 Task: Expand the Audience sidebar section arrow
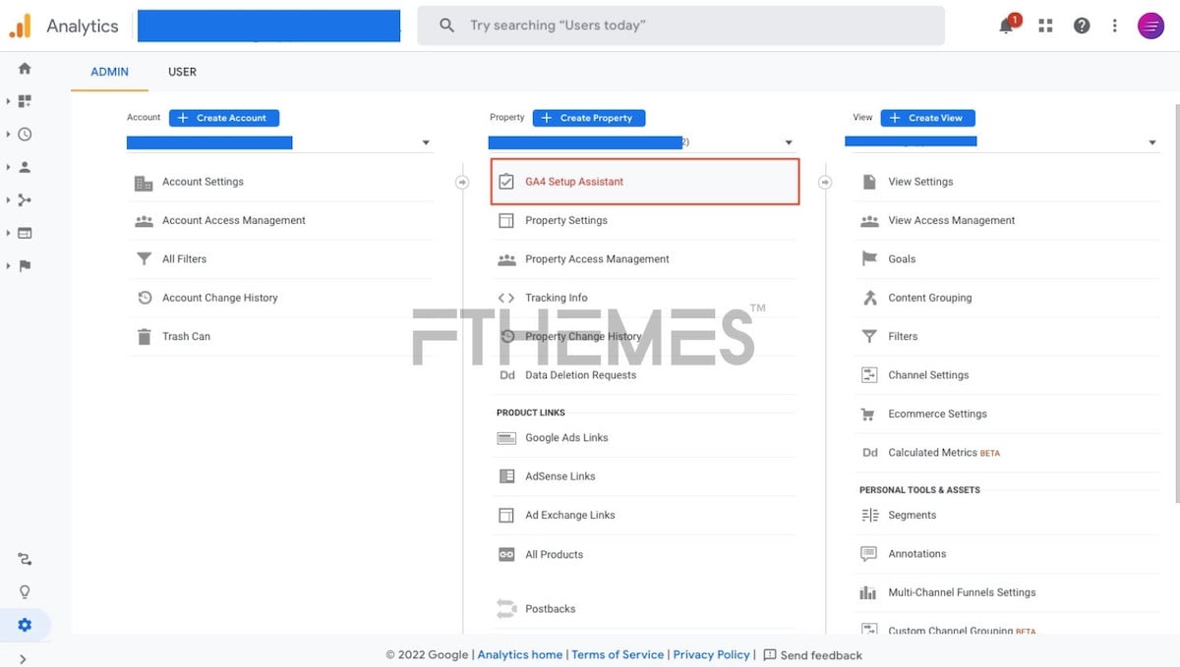click(x=8, y=167)
